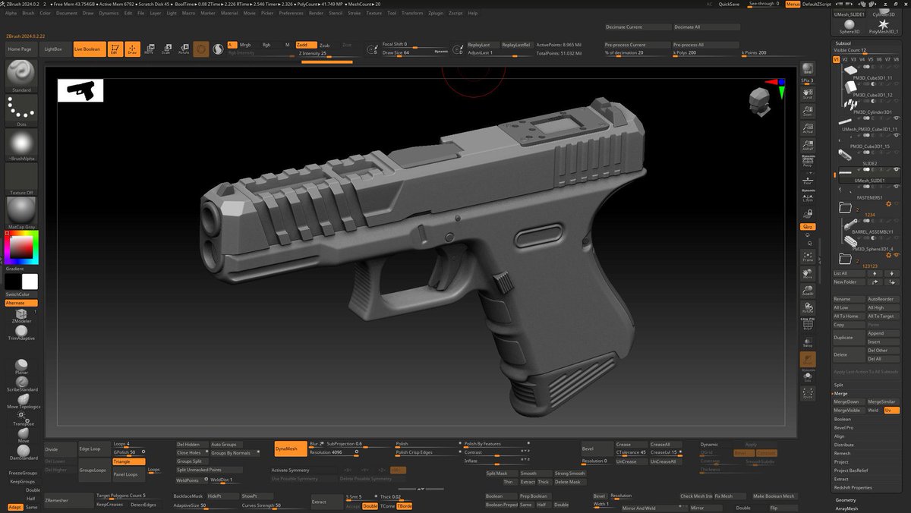Viewport: 911px width, 513px height.
Task: Toggle the Floor grid
Action: coord(808,178)
